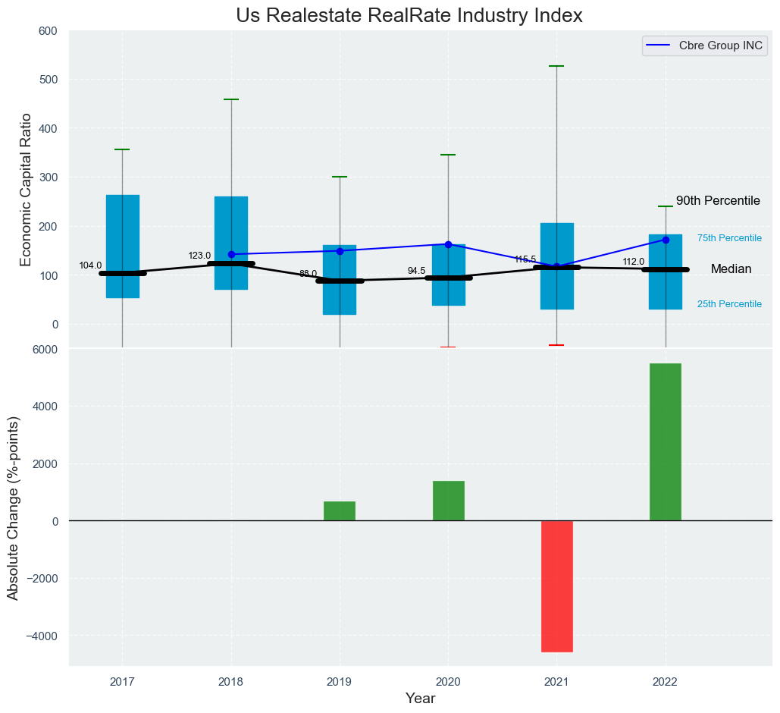Click the green 2020 absolute change bar

click(x=448, y=501)
